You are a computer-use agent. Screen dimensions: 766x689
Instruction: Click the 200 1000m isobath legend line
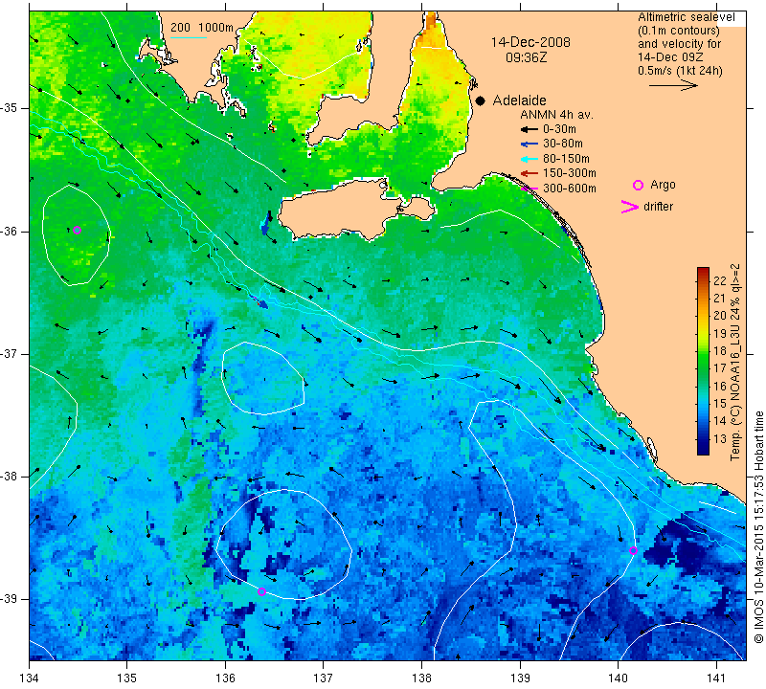point(189,37)
